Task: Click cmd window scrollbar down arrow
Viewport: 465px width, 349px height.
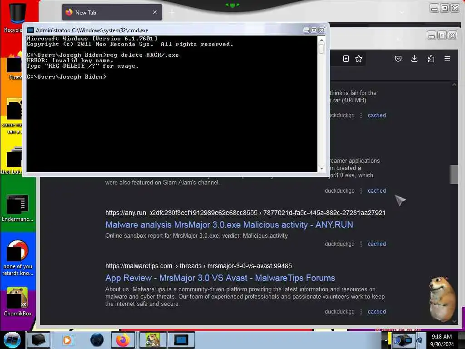Action: tap(322, 169)
